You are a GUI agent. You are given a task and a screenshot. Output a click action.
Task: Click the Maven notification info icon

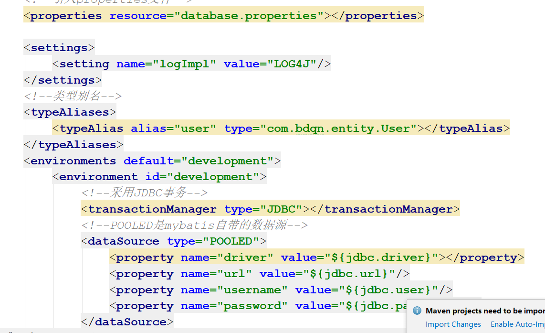tap(417, 311)
